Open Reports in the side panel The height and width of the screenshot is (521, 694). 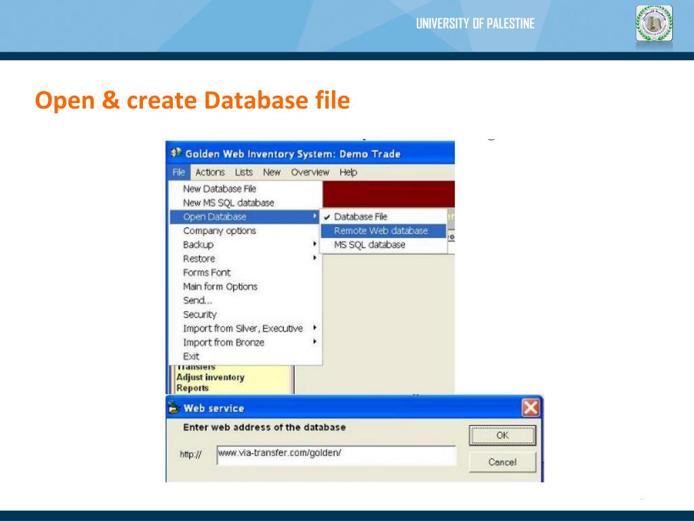tap(192, 388)
